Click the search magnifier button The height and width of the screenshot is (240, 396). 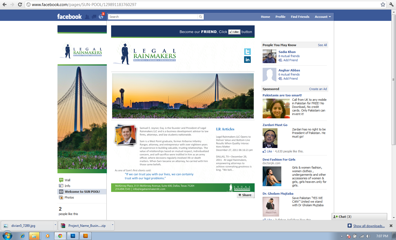pyautogui.click(x=201, y=17)
